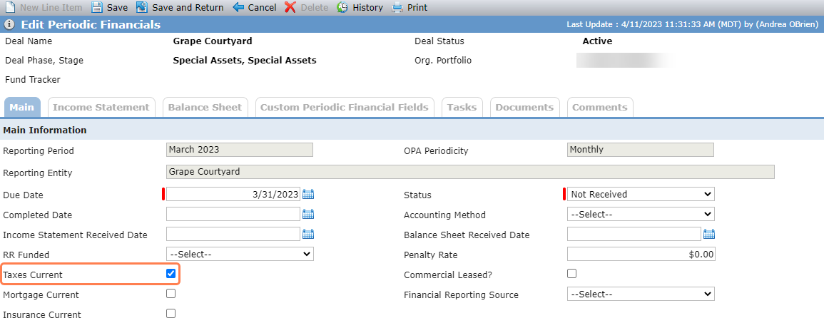Enable the Insurance Current checkbox
Image resolution: width=824 pixels, height=328 pixels.
coord(171,314)
